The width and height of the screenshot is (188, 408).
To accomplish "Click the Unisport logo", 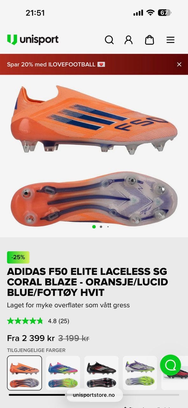I will [33, 40].
